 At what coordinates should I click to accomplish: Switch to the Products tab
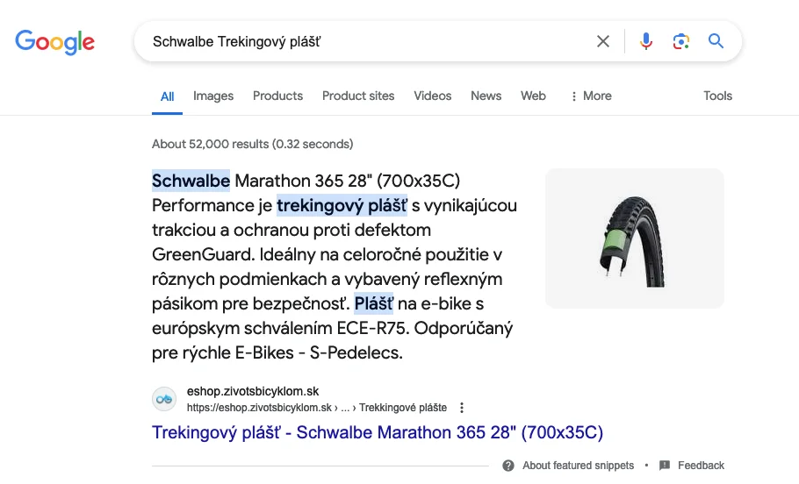[x=277, y=96]
